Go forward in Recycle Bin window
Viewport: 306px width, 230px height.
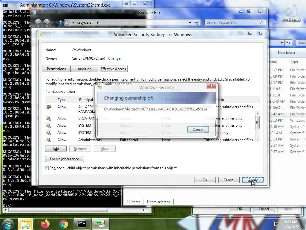[x=47, y=23]
